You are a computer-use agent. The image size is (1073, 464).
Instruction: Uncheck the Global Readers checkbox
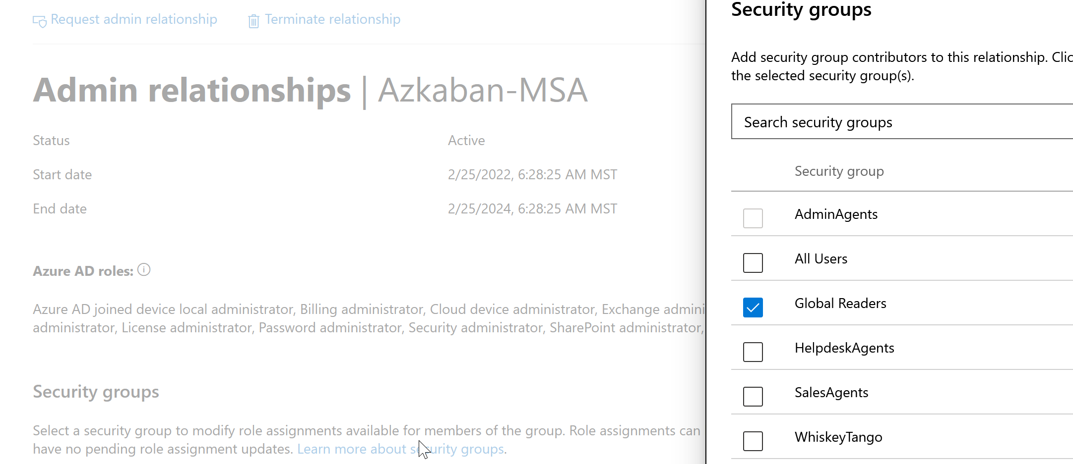753,307
